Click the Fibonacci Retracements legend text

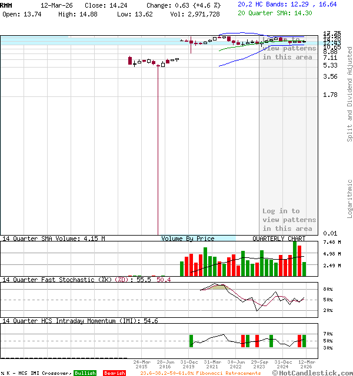coord(200,373)
